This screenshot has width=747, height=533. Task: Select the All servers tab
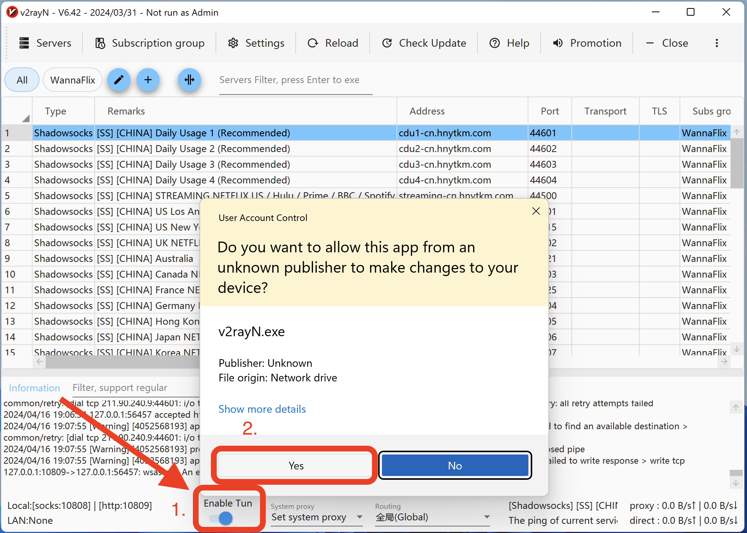[x=22, y=80]
